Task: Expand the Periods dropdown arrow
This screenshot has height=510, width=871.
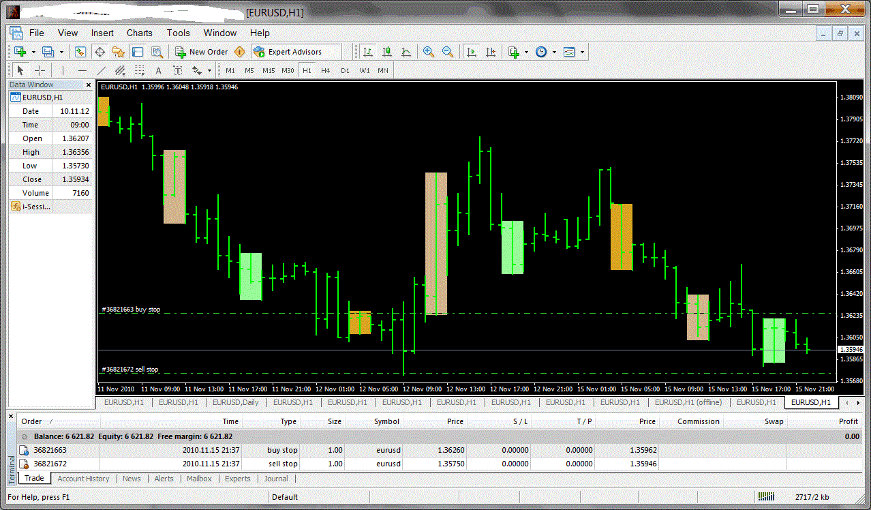Action: coord(554,52)
